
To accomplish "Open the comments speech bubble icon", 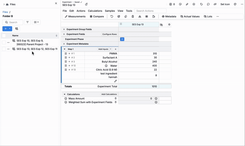I will click(208, 4).
